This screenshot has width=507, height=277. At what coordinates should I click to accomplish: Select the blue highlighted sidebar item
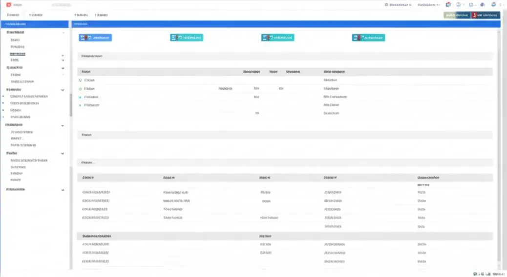[35, 24]
